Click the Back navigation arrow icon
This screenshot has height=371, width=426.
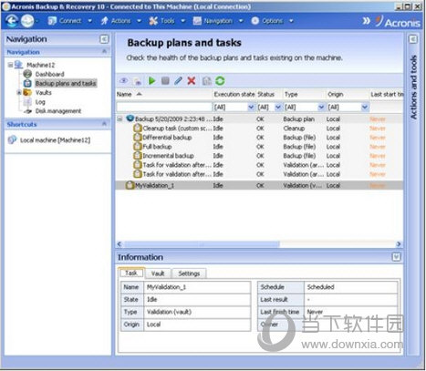(x=12, y=21)
